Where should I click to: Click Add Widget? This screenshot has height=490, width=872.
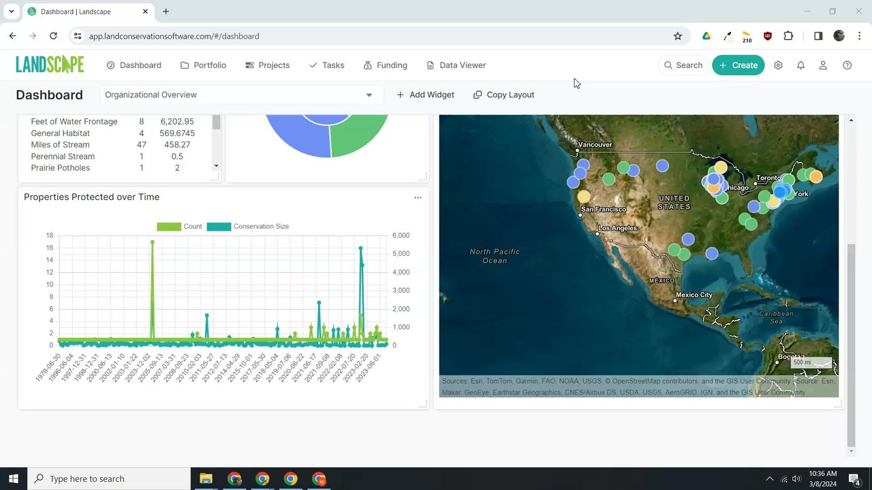[x=425, y=95]
